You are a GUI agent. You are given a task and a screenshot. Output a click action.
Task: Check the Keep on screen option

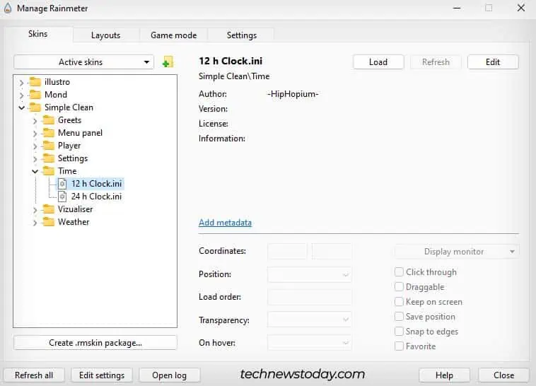(x=400, y=302)
